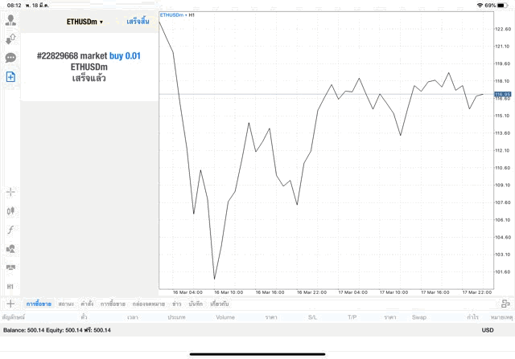This screenshot has width=515, height=359.
Task: Open the กล่องจดหมาย mailbox tab
Action: pos(148,304)
